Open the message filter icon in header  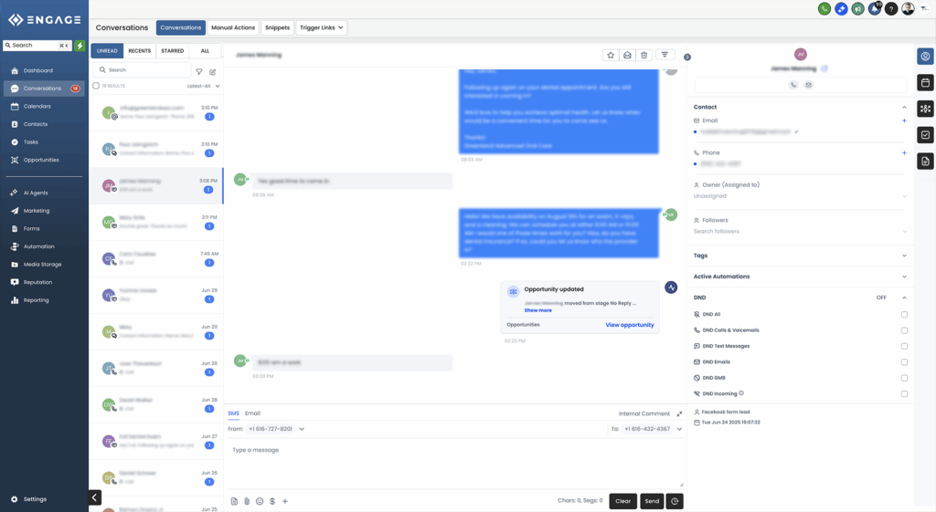pyautogui.click(x=665, y=55)
